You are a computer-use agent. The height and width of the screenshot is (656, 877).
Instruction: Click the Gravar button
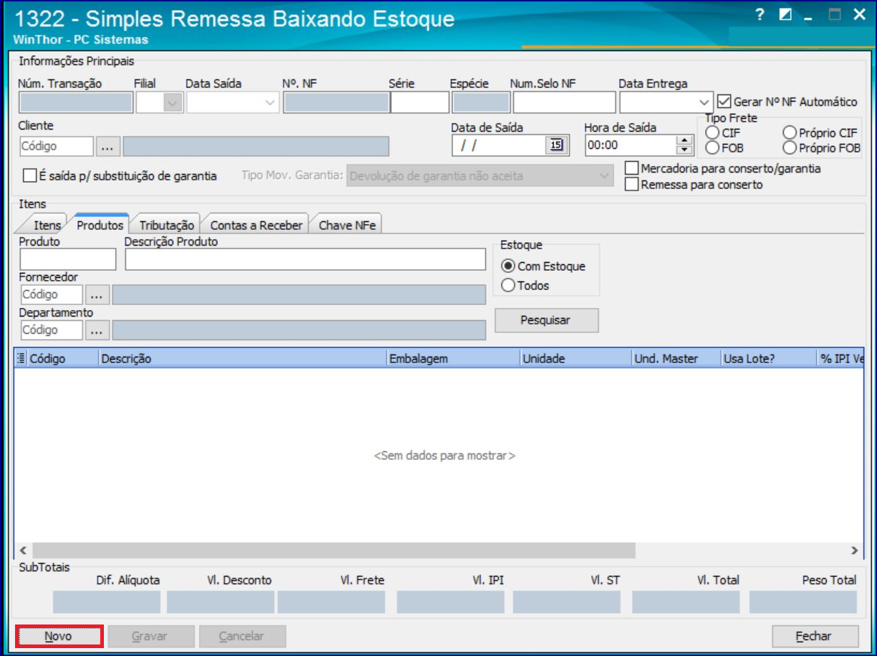[x=150, y=636]
